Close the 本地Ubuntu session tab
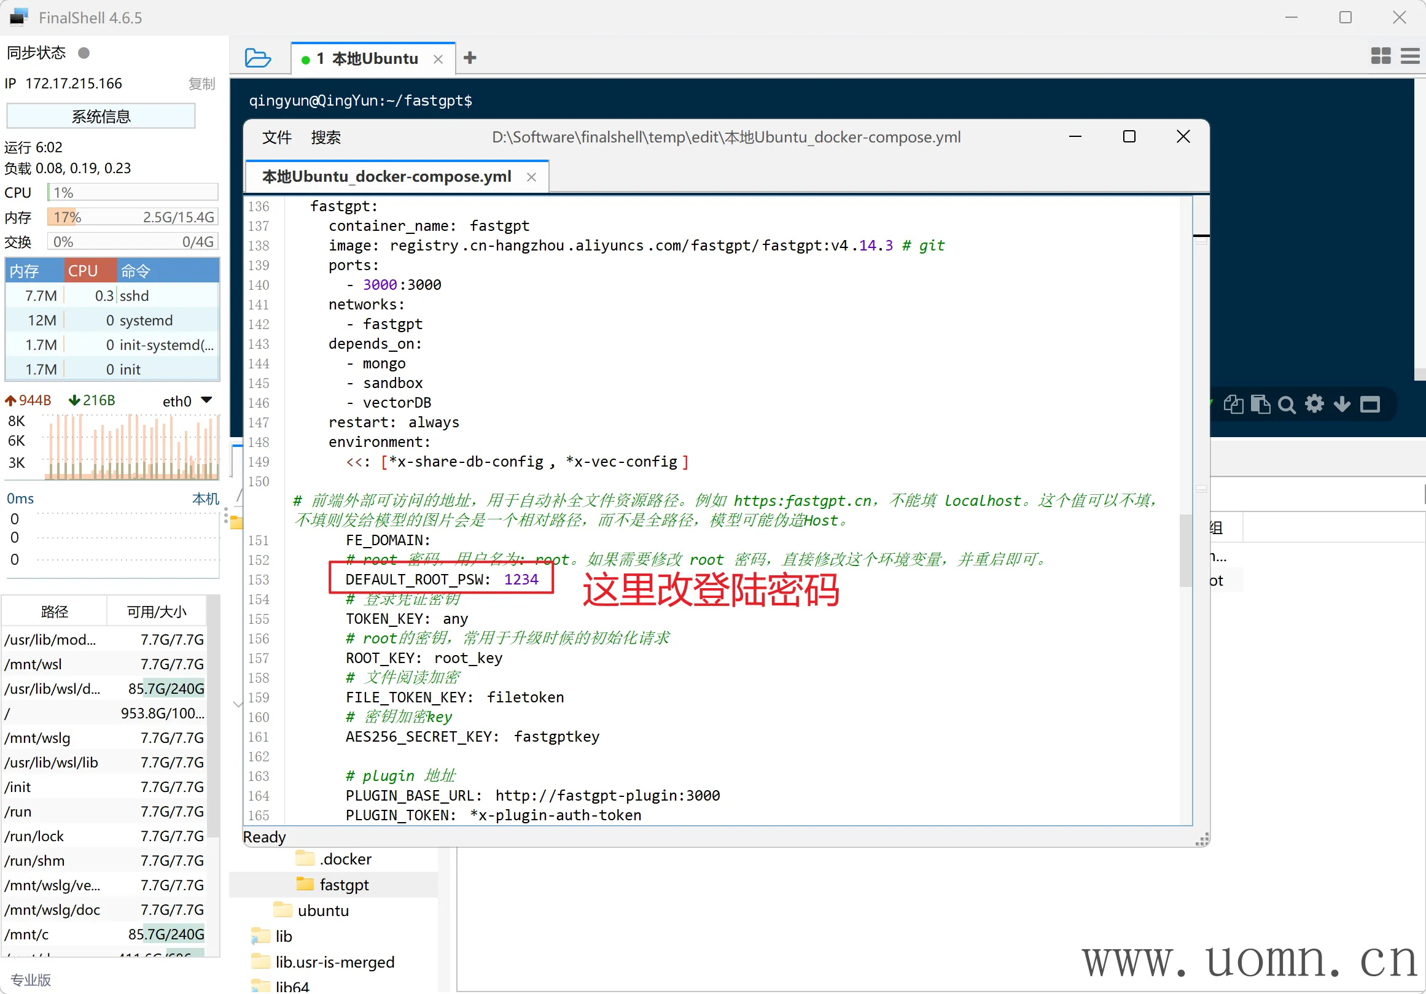 [438, 59]
